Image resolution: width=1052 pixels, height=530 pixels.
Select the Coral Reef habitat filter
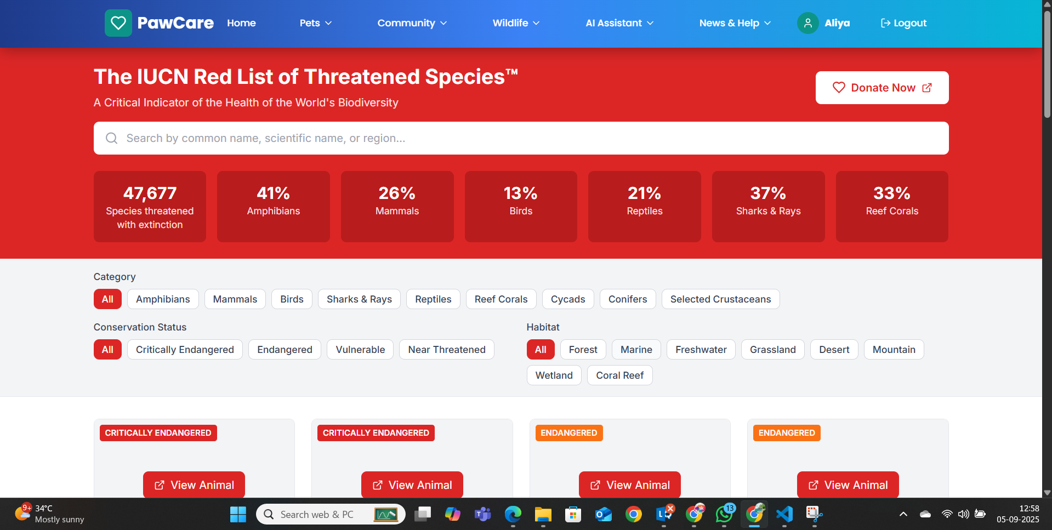tap(620, 375)
